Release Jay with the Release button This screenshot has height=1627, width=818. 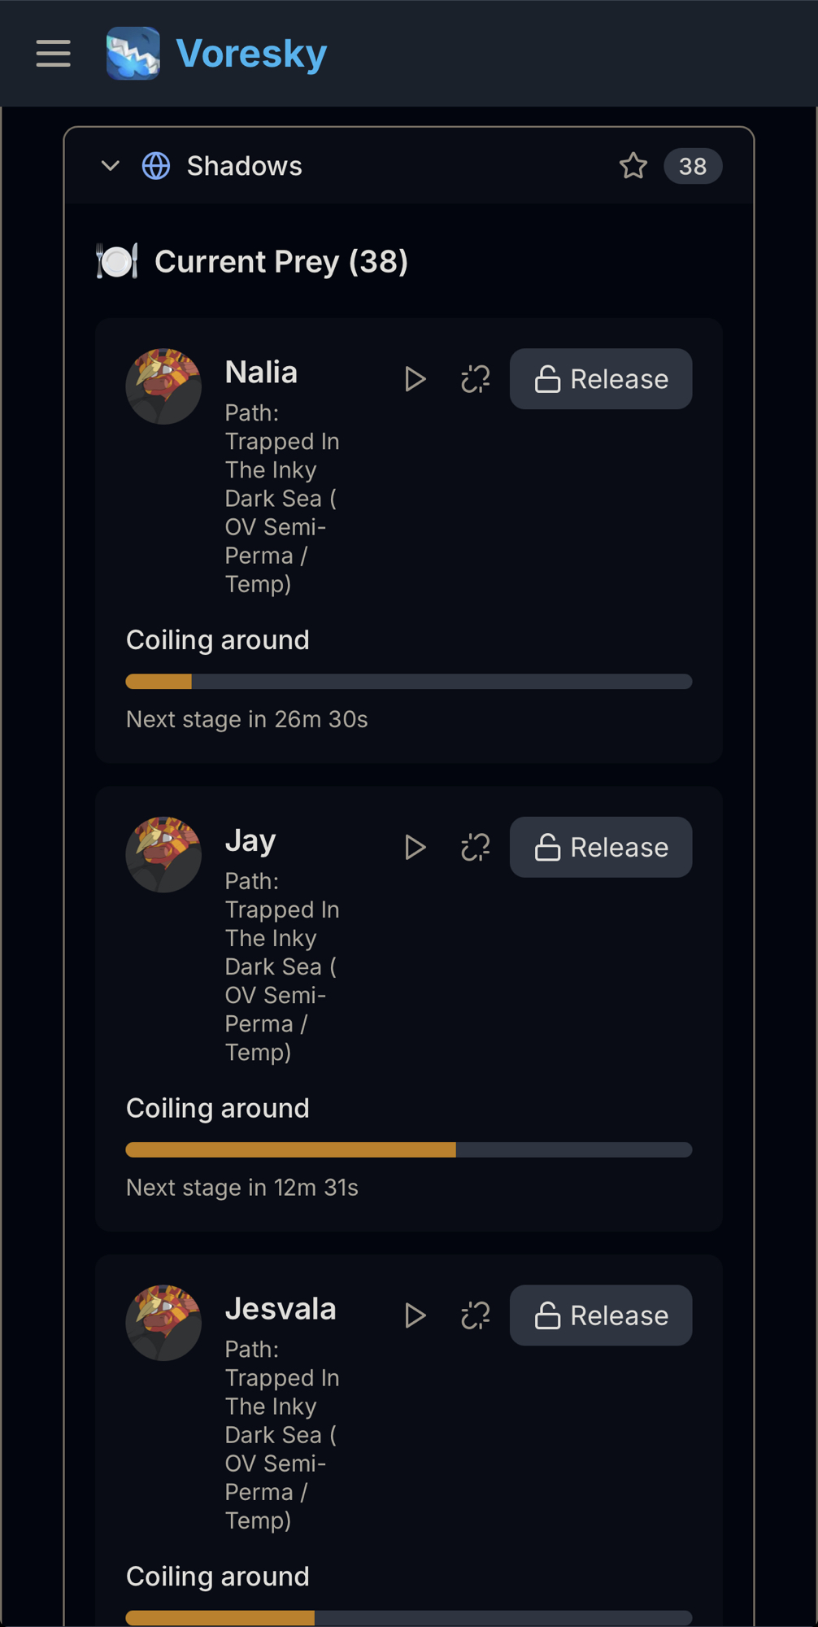coord(601,848)
